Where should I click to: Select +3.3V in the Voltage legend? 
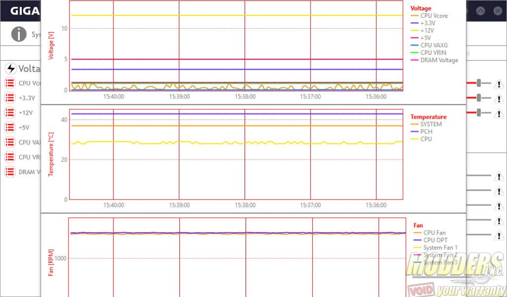point(423,23)
